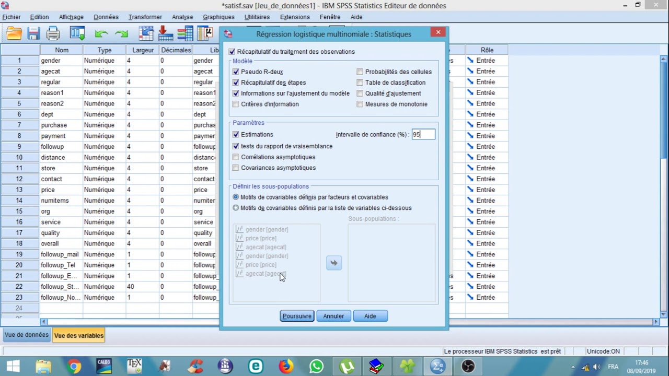Open File Explorer from the taskbar

(43, 367)
